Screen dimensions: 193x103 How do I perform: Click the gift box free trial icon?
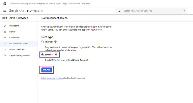(5, 4)
